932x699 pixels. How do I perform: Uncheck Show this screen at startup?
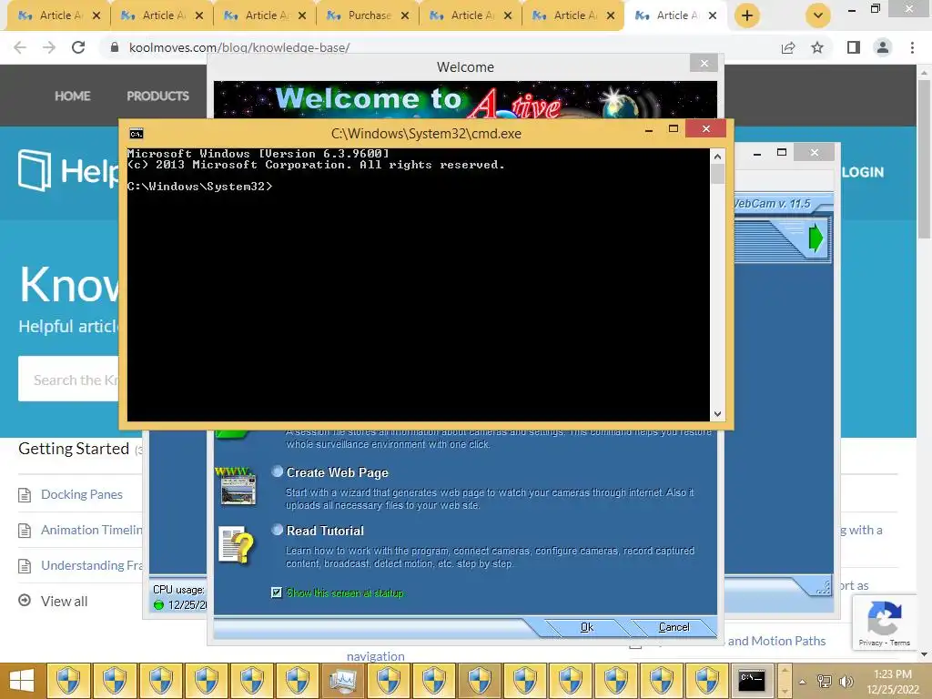[277, 593]
